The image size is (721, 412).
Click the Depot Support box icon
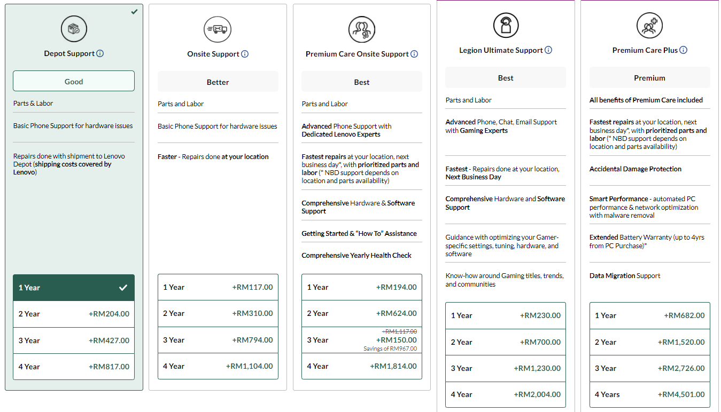coord(74,29)
